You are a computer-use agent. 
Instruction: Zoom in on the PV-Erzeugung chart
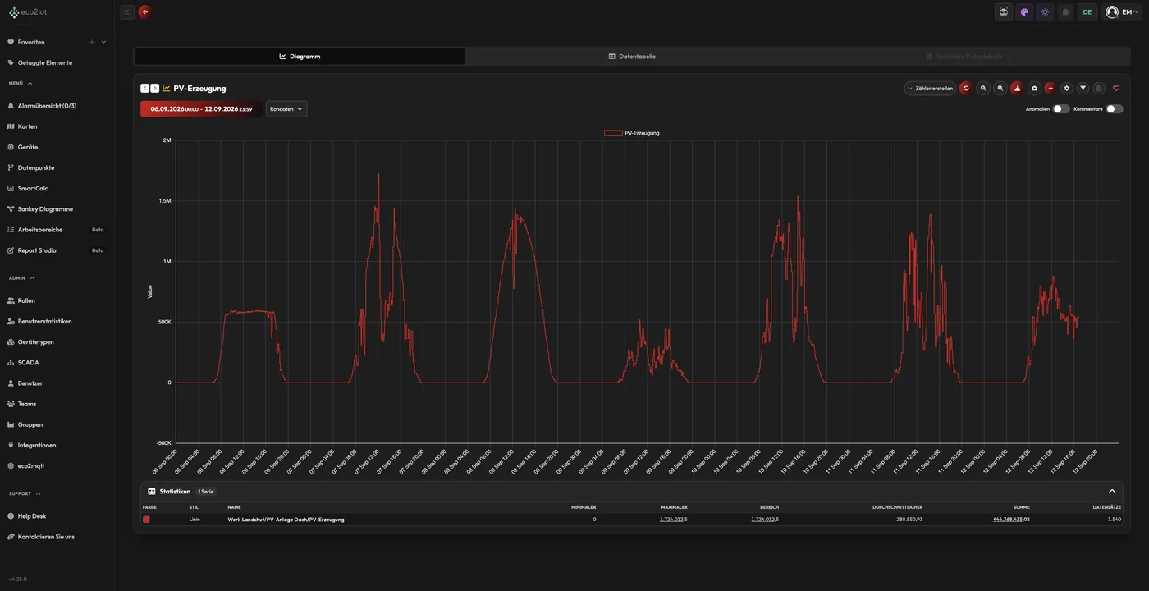pos(983,88)
